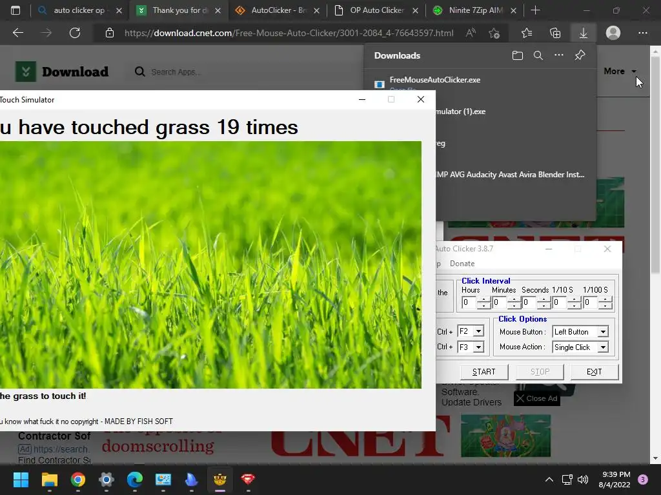The height and width of the screenshot is (495, 661).
Task: Open the Collections icon
Action: tap(555, 33)
